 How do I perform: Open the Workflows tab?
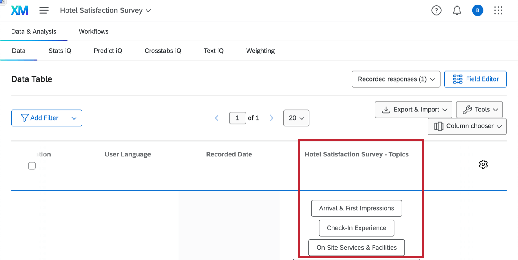[x=94, y=32]
